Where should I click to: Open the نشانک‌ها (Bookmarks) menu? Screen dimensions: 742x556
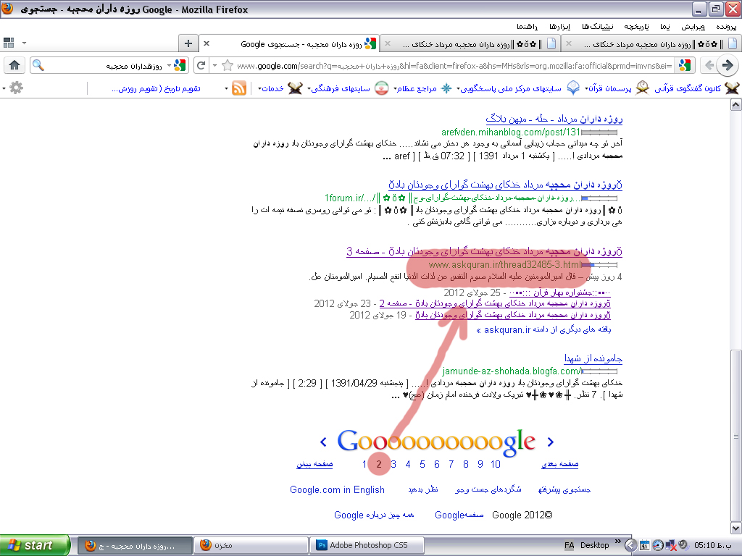click(597, 27)
